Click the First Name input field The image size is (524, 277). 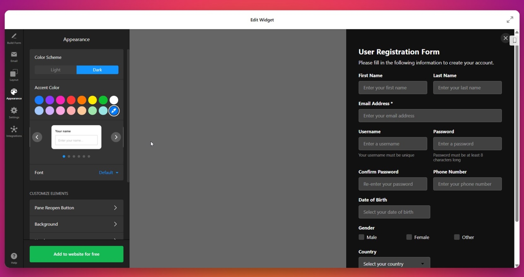[393, 87]
